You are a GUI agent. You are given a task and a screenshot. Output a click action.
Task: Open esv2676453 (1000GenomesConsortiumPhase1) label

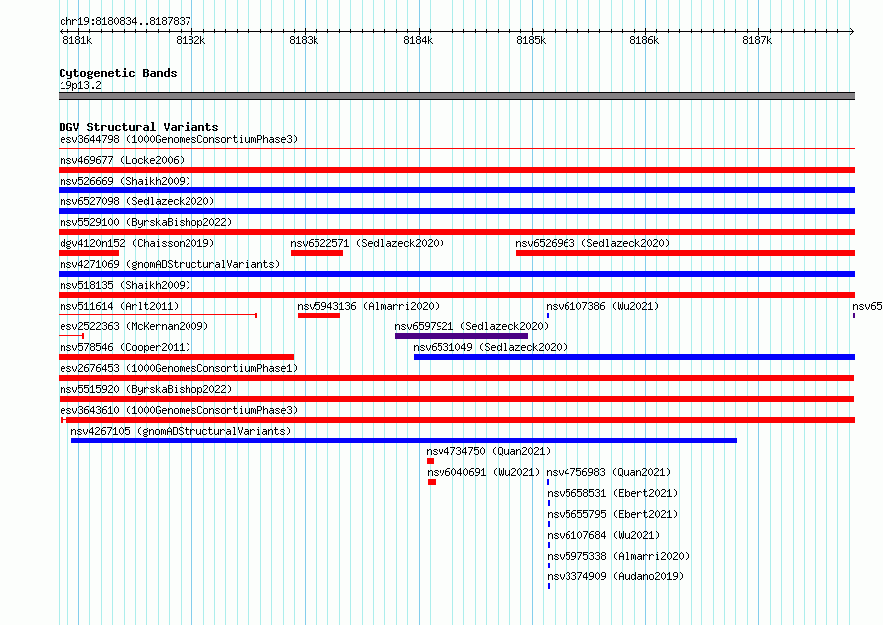[x=179, y=368]
